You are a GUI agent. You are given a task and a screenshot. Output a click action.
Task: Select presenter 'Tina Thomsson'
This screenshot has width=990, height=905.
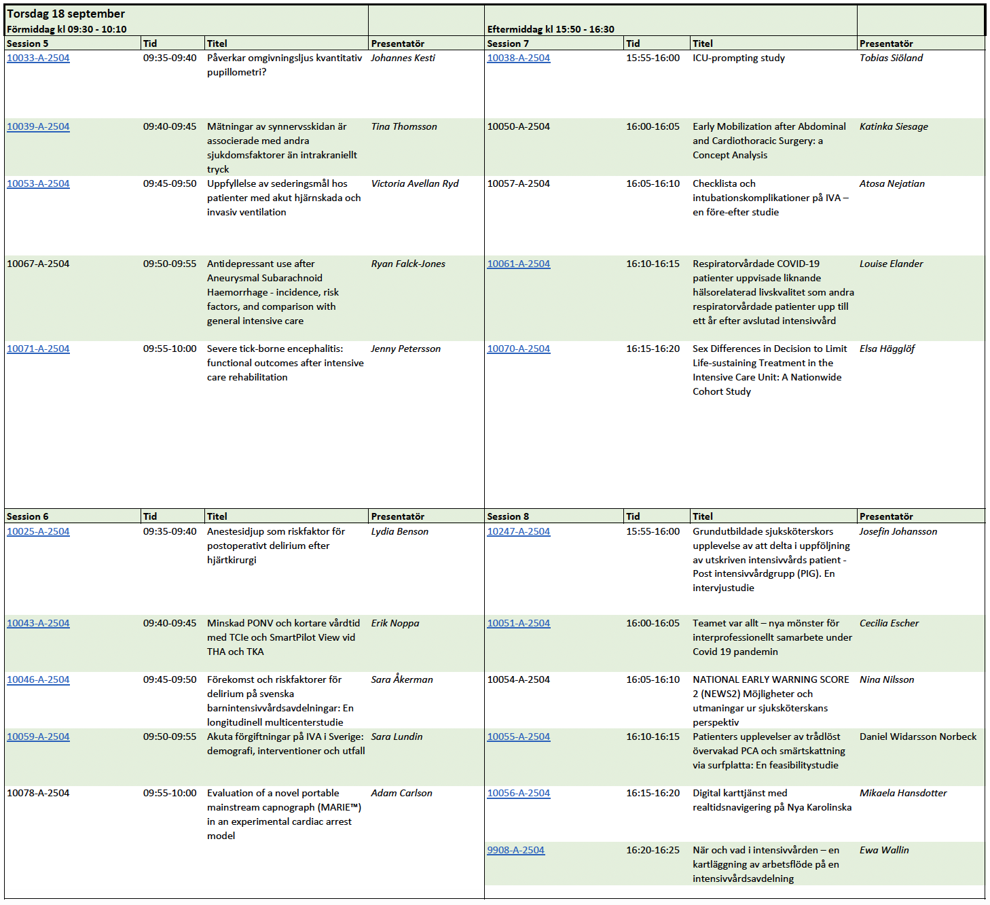(x=404, y=126)
